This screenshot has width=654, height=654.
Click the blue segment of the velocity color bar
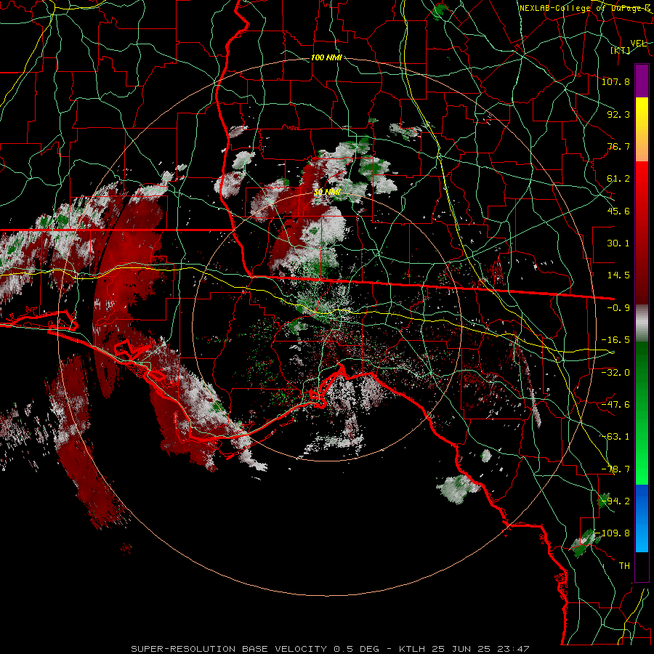[642, 518]
